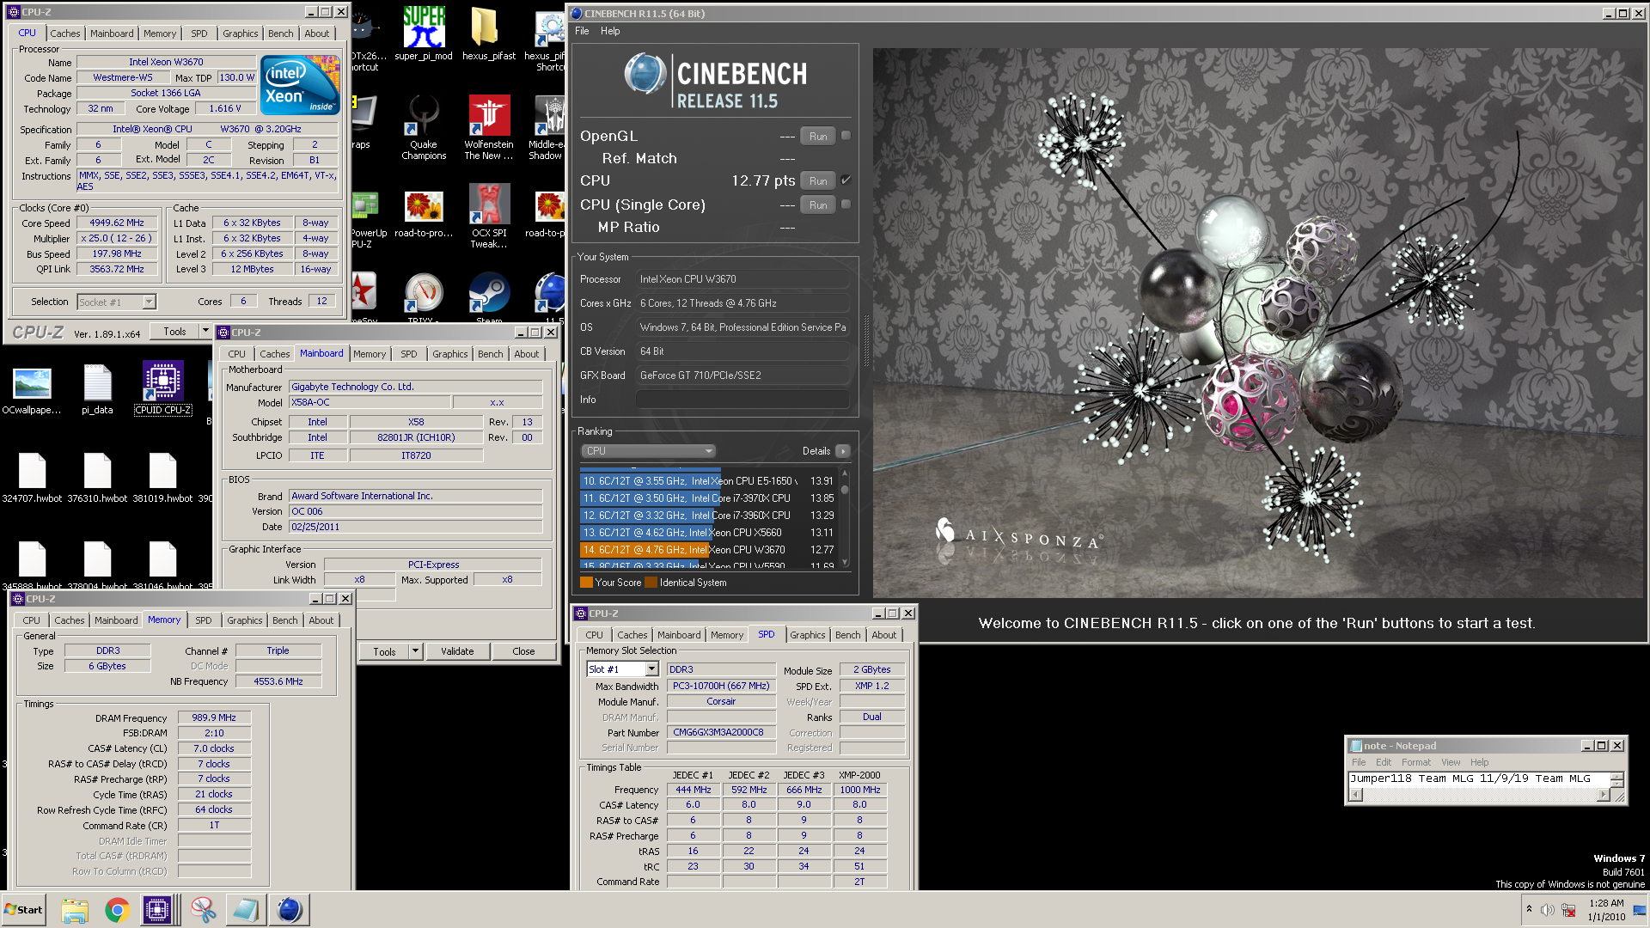1650x928 pixels.
Task: Toggle the CPU test checkbox in Cinebench
Action: tap(846, 180)
